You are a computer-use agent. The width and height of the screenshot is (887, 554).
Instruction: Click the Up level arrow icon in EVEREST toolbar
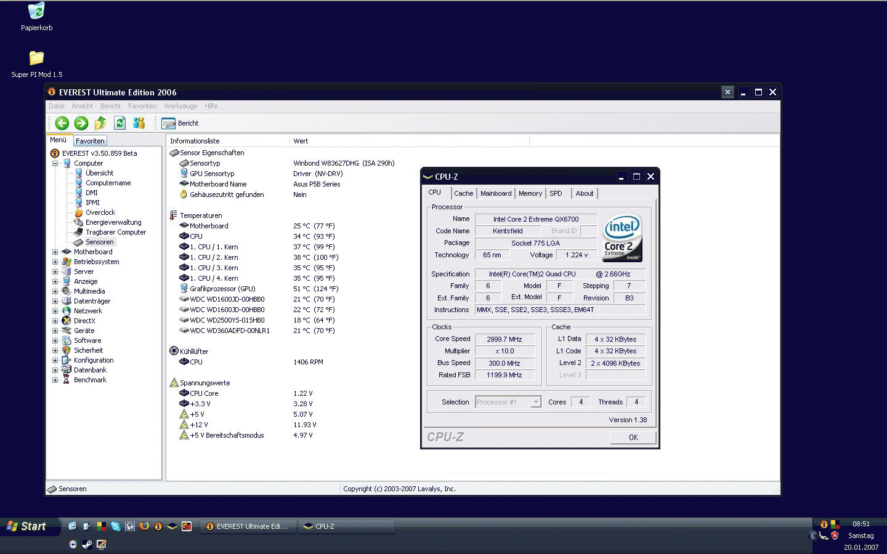pos(100,123)
